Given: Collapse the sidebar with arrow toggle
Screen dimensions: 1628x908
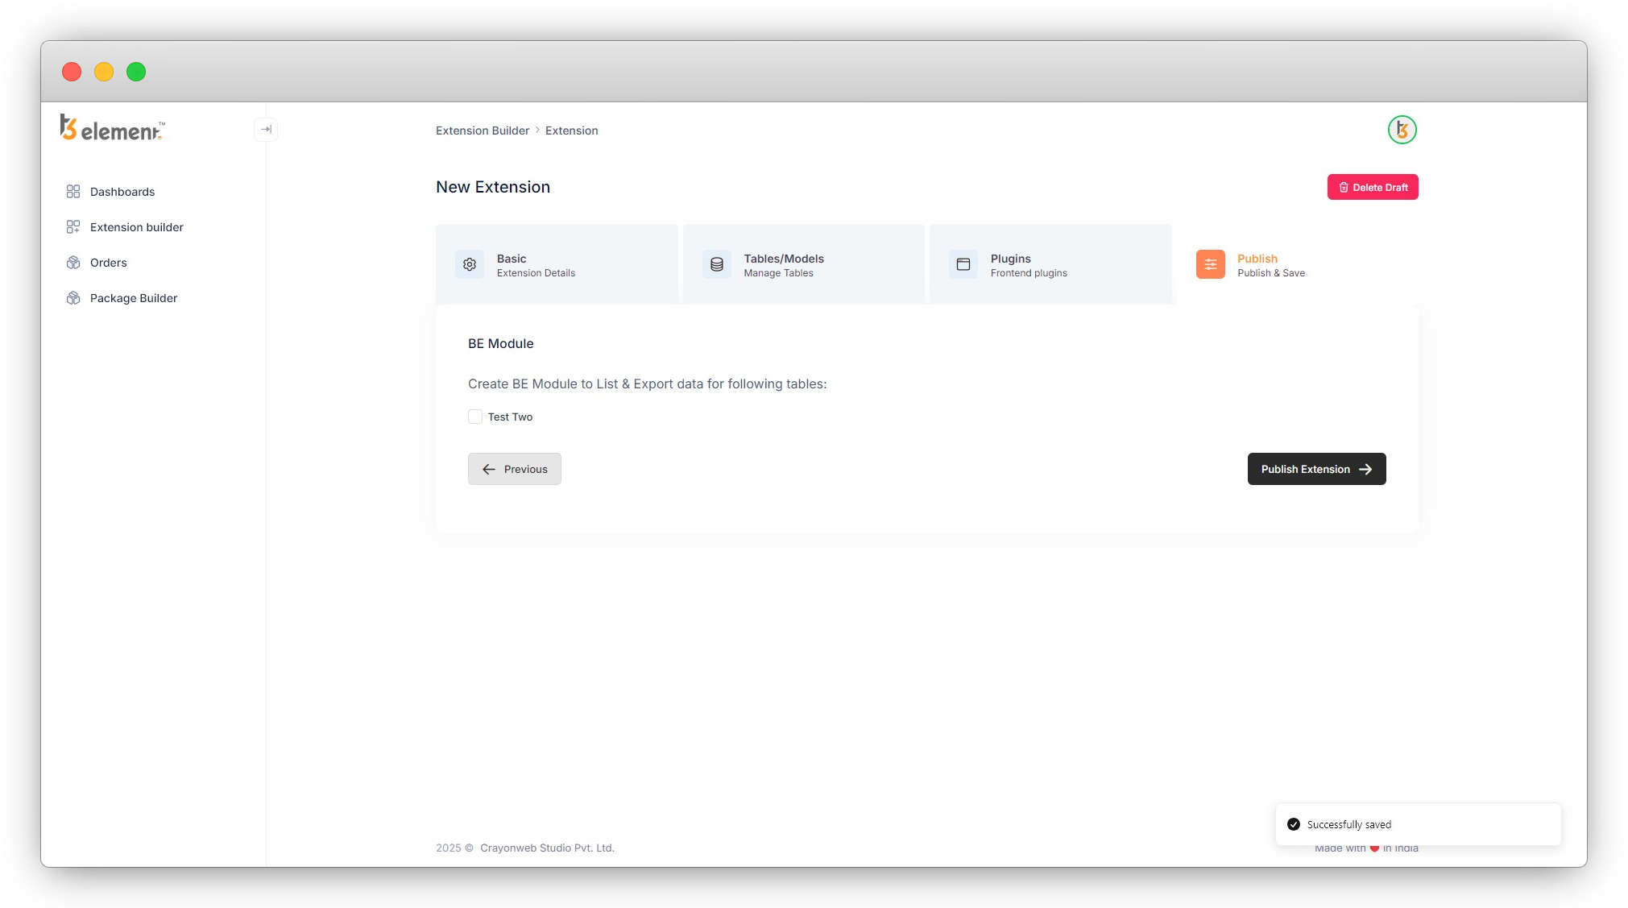Looking at the screenshot, I should 266,130.
